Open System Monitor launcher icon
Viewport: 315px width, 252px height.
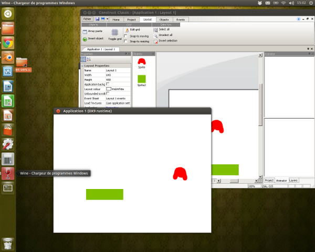[x=8, y=72]
